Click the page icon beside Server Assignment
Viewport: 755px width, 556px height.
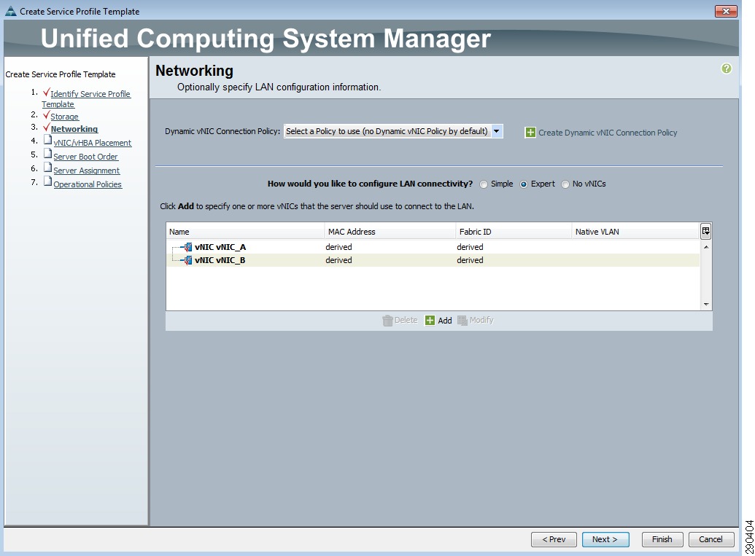[47, 168]
